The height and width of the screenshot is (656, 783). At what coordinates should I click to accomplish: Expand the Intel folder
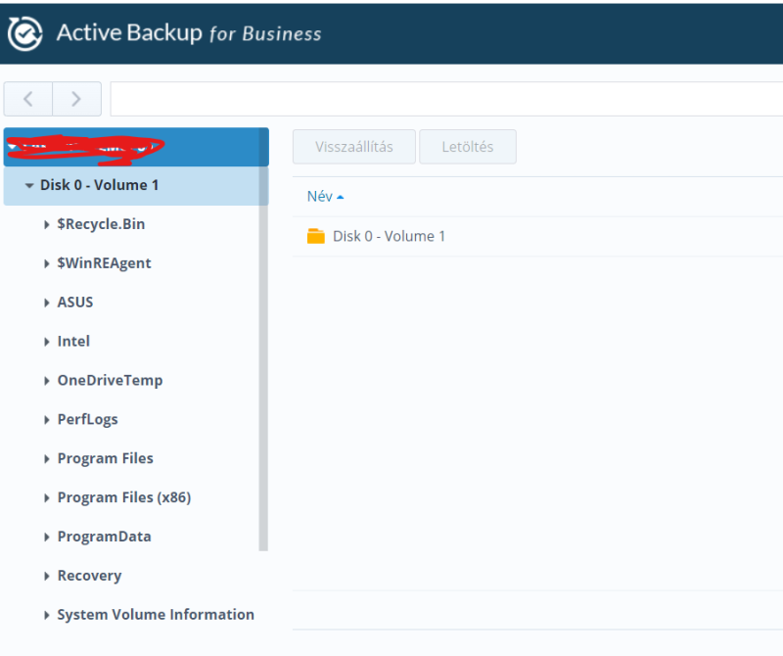[46, 342]
